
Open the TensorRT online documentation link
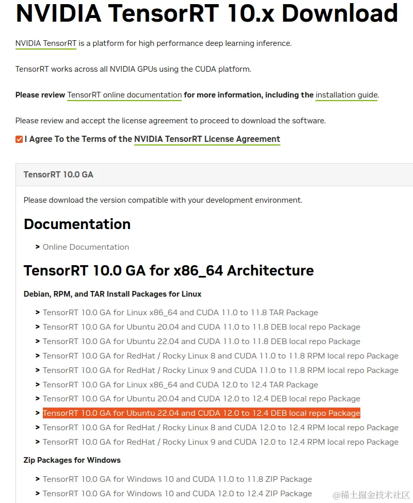pyautogui.click(x=124, y=95)
